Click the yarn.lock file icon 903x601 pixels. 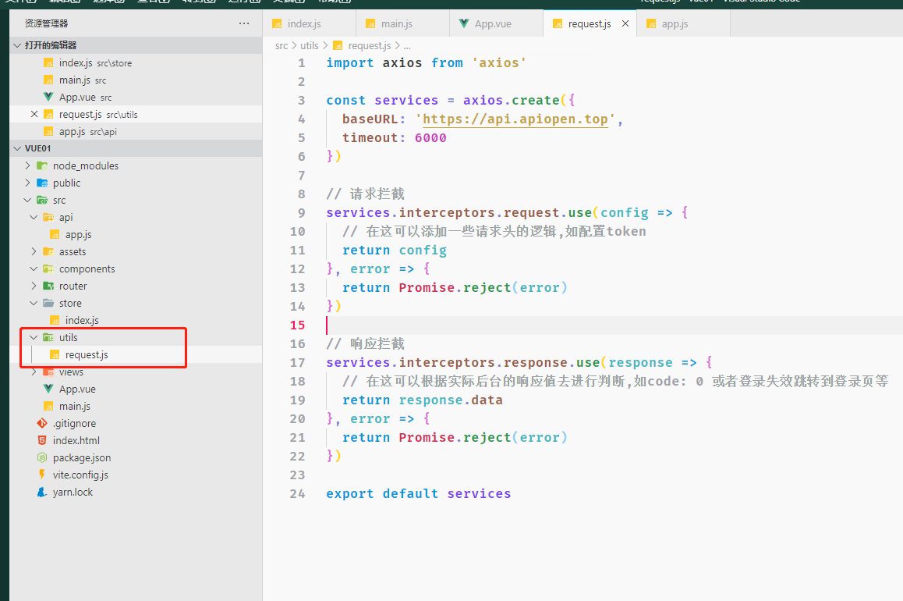42,493
